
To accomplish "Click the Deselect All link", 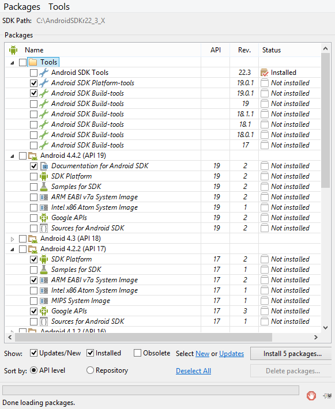I will pyautogui.click(x=194, y=370).
